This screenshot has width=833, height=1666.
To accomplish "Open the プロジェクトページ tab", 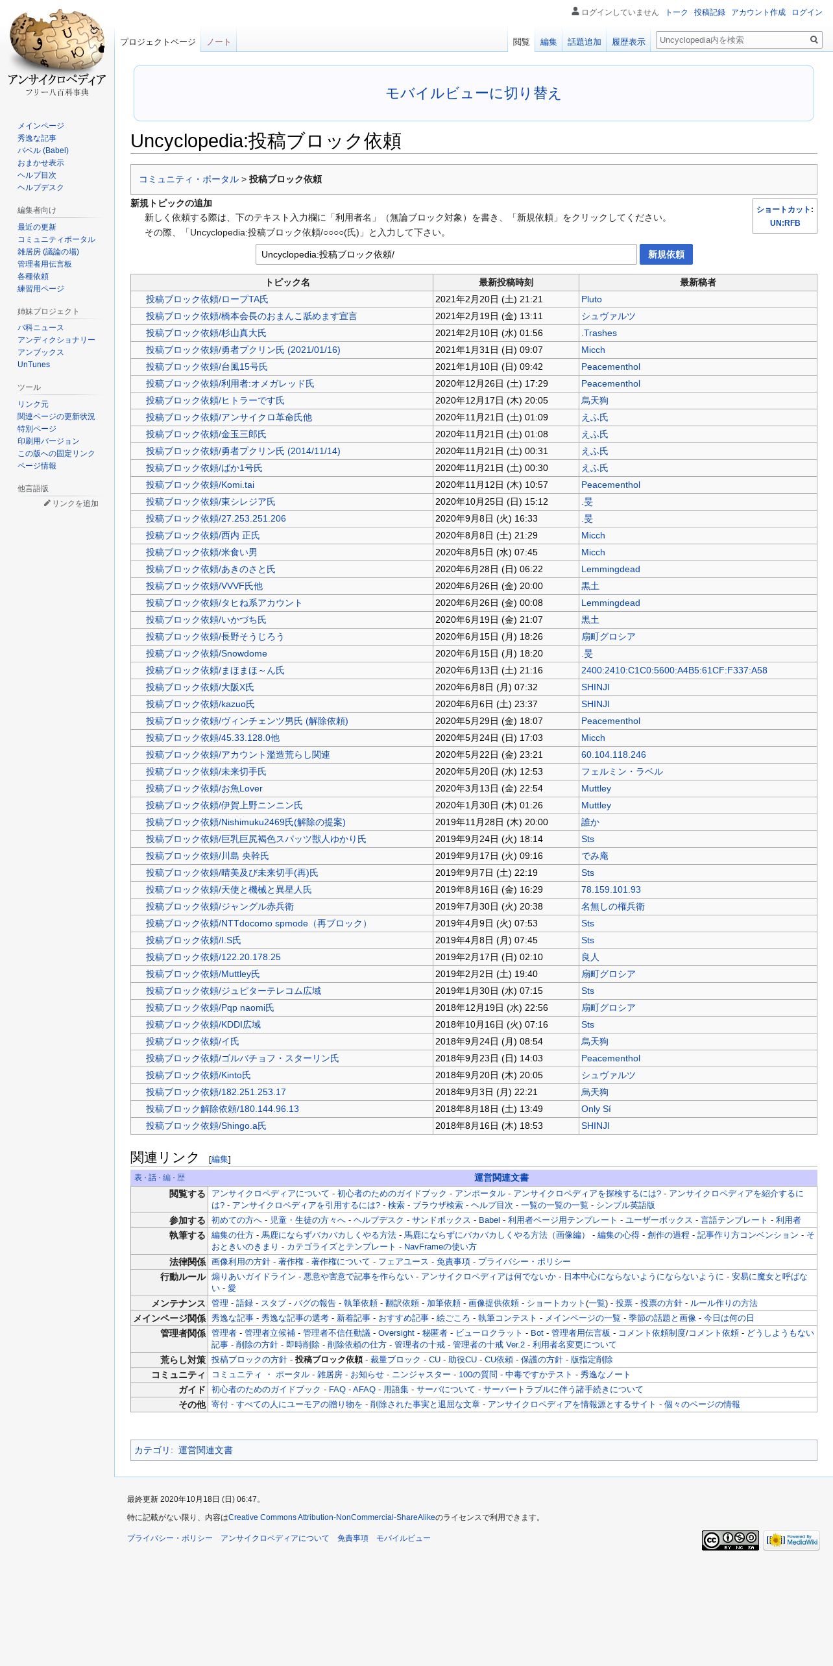I will [x=158, y=42].
